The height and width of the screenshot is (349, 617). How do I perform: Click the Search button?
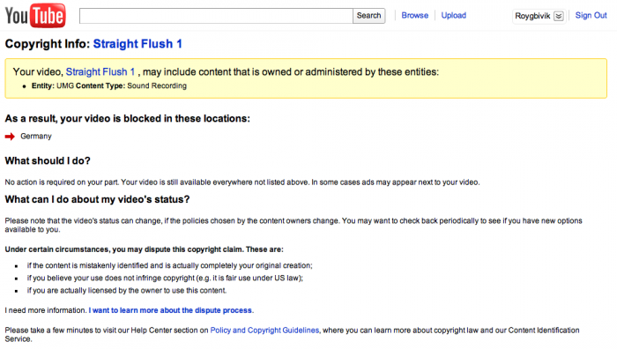[368, 16]
